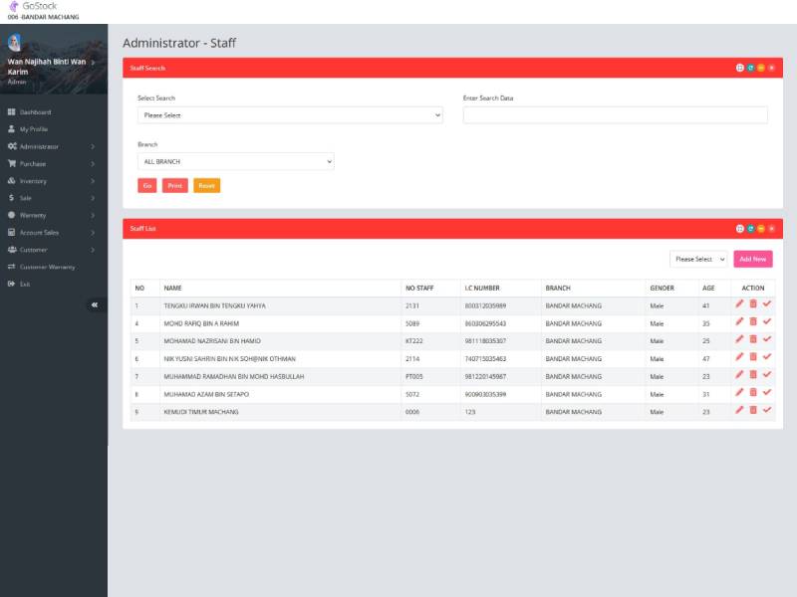Edit the MOHAMAD NAZRISANI BIN HAMID row
797x597 pixels.
(x=739, y=339)
